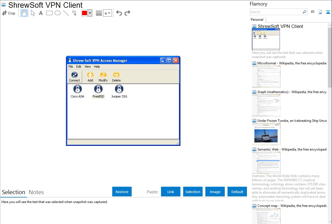Click the Connect toolbar icon
The image size is (332, 224).
click(x=74, y=77)
